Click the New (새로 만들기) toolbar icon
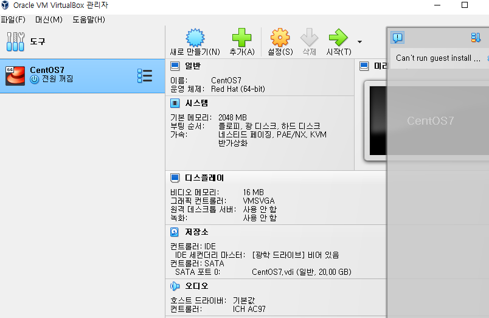The width and height of the screenshot is (489, 318). pyautogui.click(x=195, y=38)
